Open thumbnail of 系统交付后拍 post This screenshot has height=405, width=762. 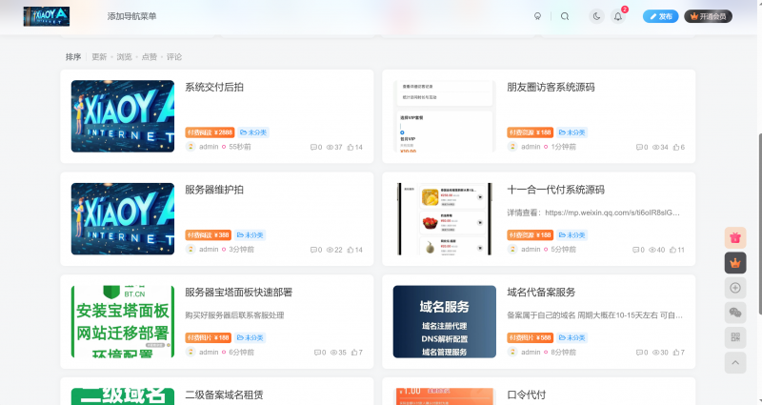pos(123,116)
